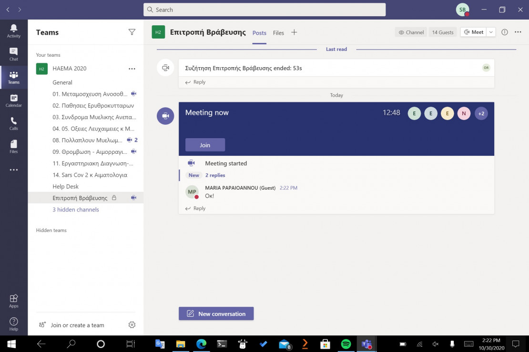The width and height of the screenshot is (529, 352).
Task: Click the Channel notifications button
Action: pyautogui.click(x=411, y=32)
